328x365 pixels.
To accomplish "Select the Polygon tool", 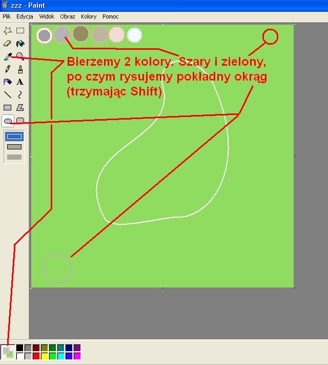I will (x=20, y=107).
